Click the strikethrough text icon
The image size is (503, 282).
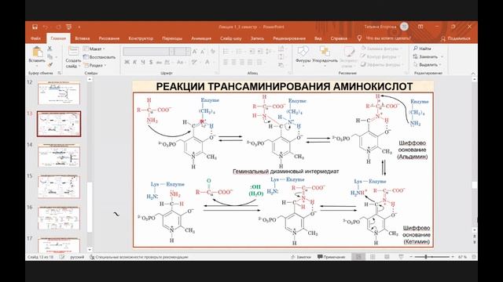[159, 62]
